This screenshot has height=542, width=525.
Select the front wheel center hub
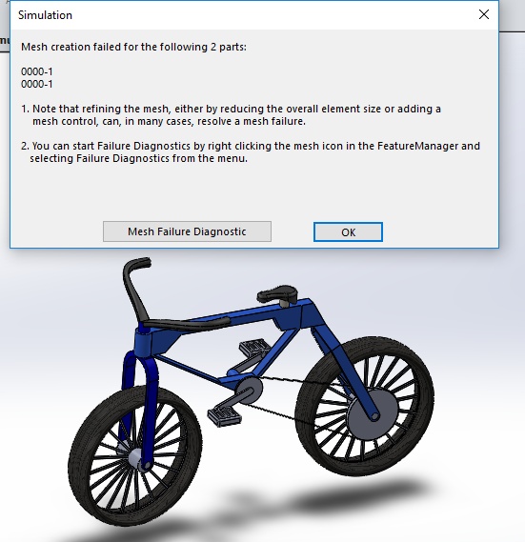tap(135, 459)
